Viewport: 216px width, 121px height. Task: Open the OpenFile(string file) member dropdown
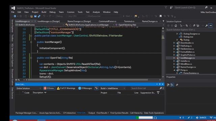pyautogui.click(x=140, y=25)
